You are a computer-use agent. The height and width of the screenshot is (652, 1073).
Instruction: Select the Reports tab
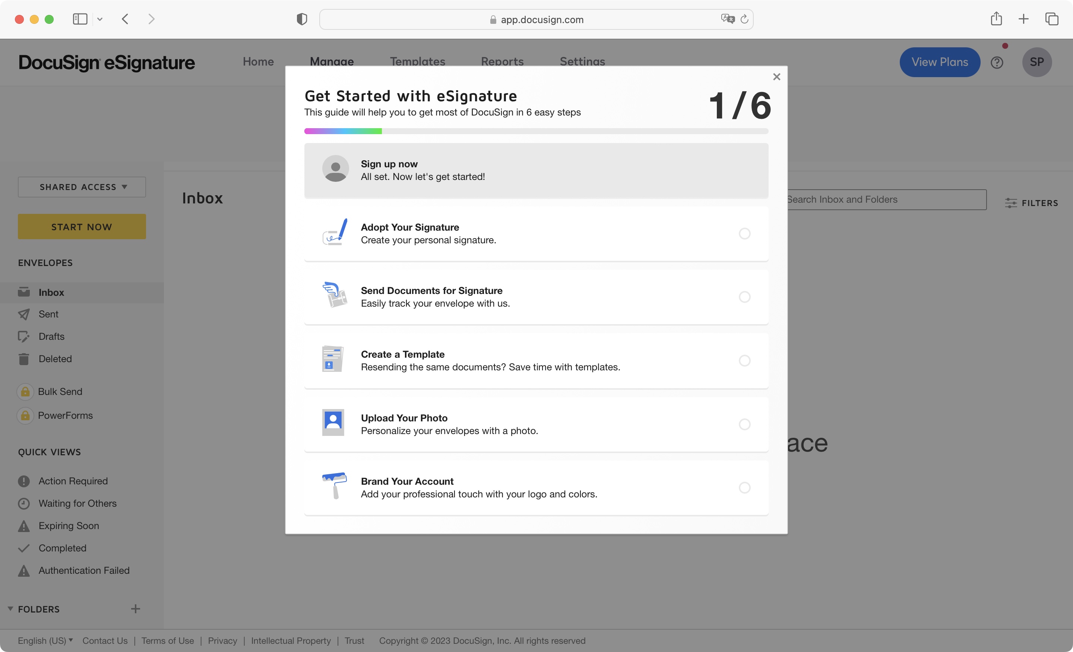502,61
